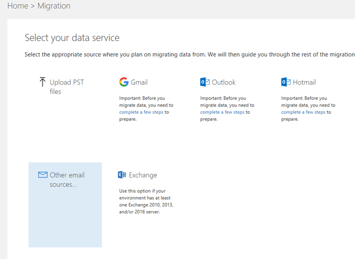
Task: Go to Home in breadcrumb
Action: (17, 6)
